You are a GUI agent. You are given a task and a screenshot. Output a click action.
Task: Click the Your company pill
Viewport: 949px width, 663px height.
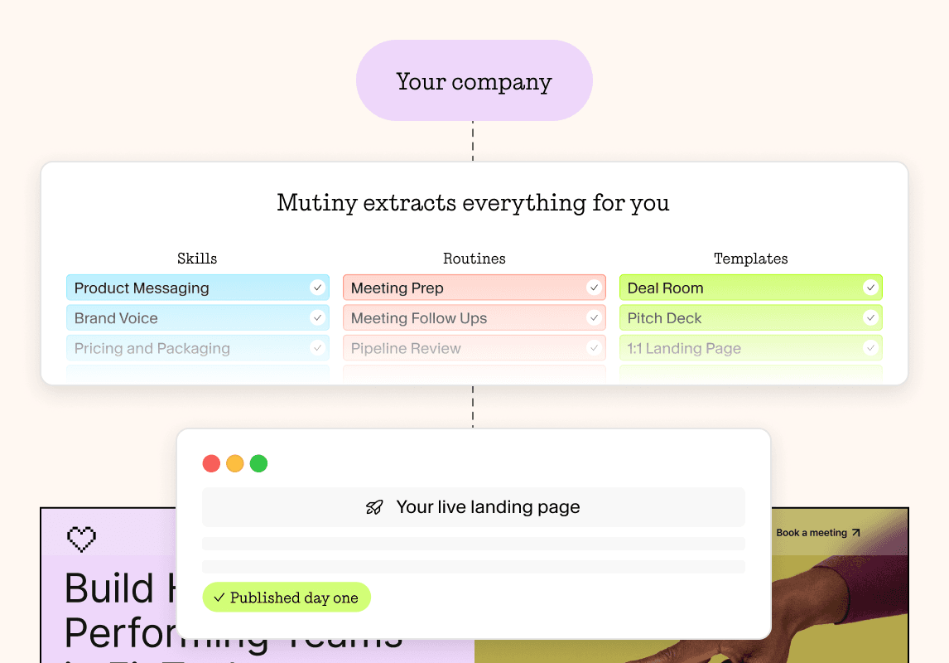click(x=474, y=80)
